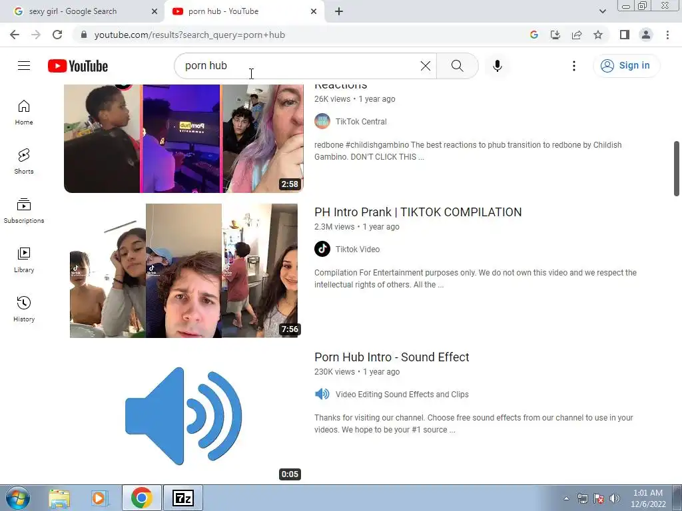Open Chrome three-dot menu
The width and height of the screenshot is (682, 511).
coord(667,35)
